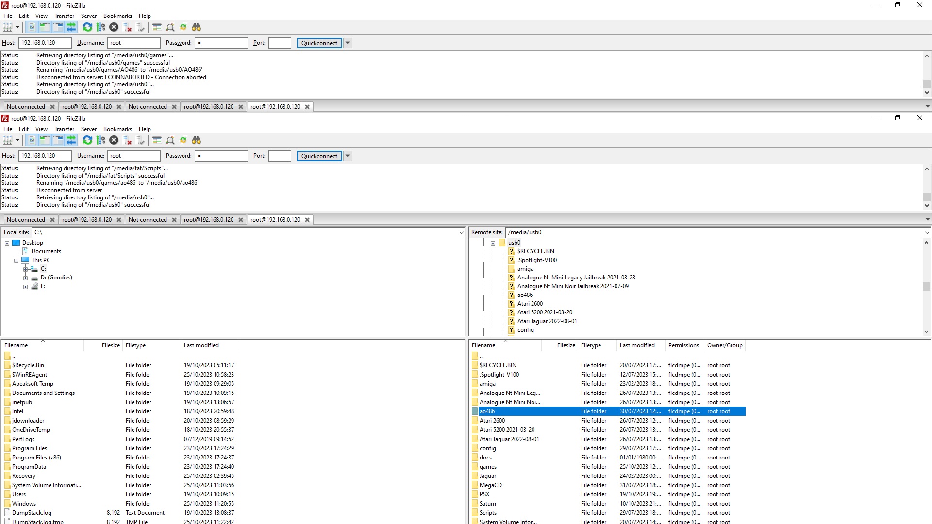Screen dimensions: 932x524
Task: Open Site Manager in upper FileZilla window
Action: coord(8,27)
